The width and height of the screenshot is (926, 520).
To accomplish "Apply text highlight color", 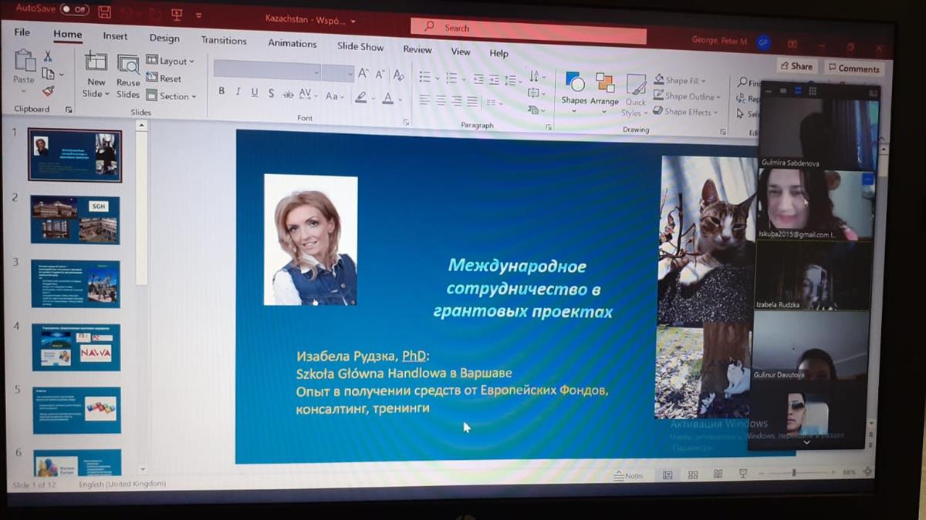I will [x=362, y=97].
